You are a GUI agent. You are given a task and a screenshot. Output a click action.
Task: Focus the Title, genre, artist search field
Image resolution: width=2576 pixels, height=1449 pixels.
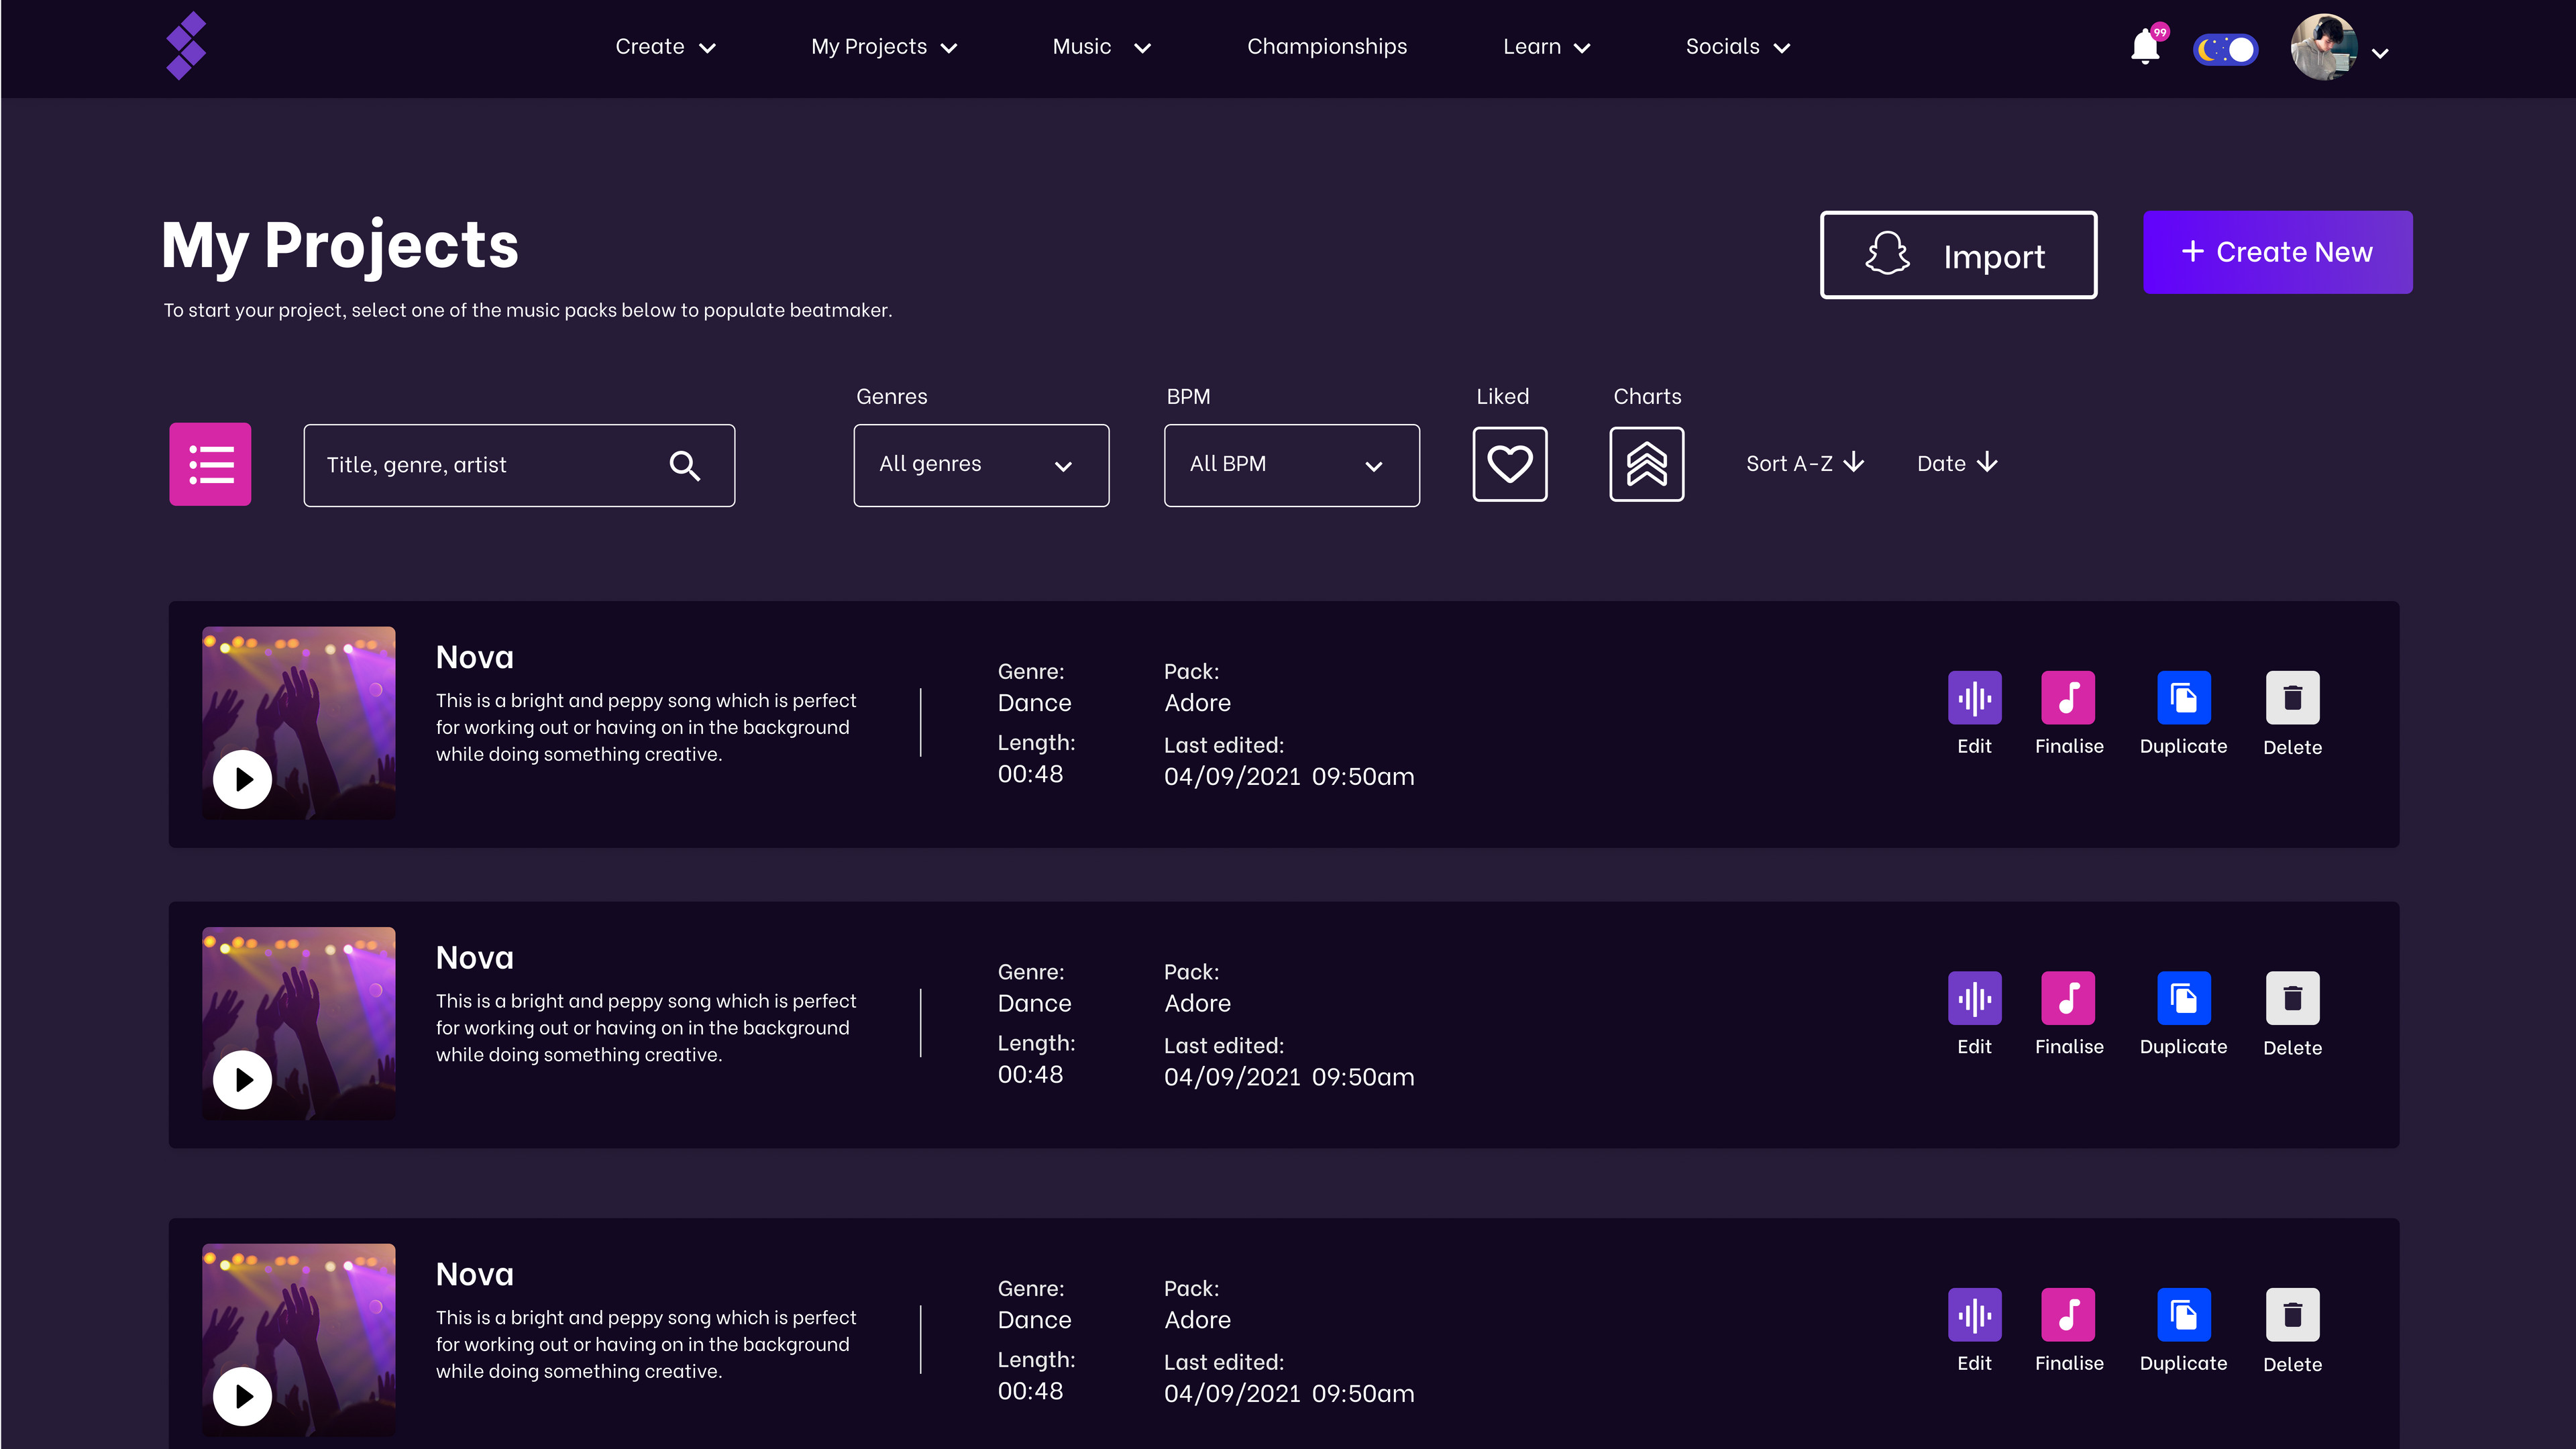(519, 465)
